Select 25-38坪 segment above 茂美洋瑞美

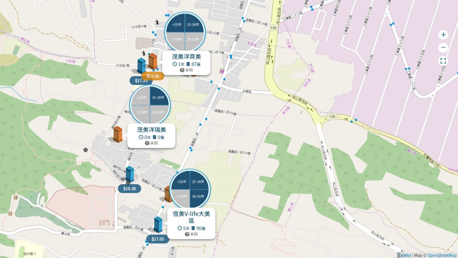tap(159, 97)
